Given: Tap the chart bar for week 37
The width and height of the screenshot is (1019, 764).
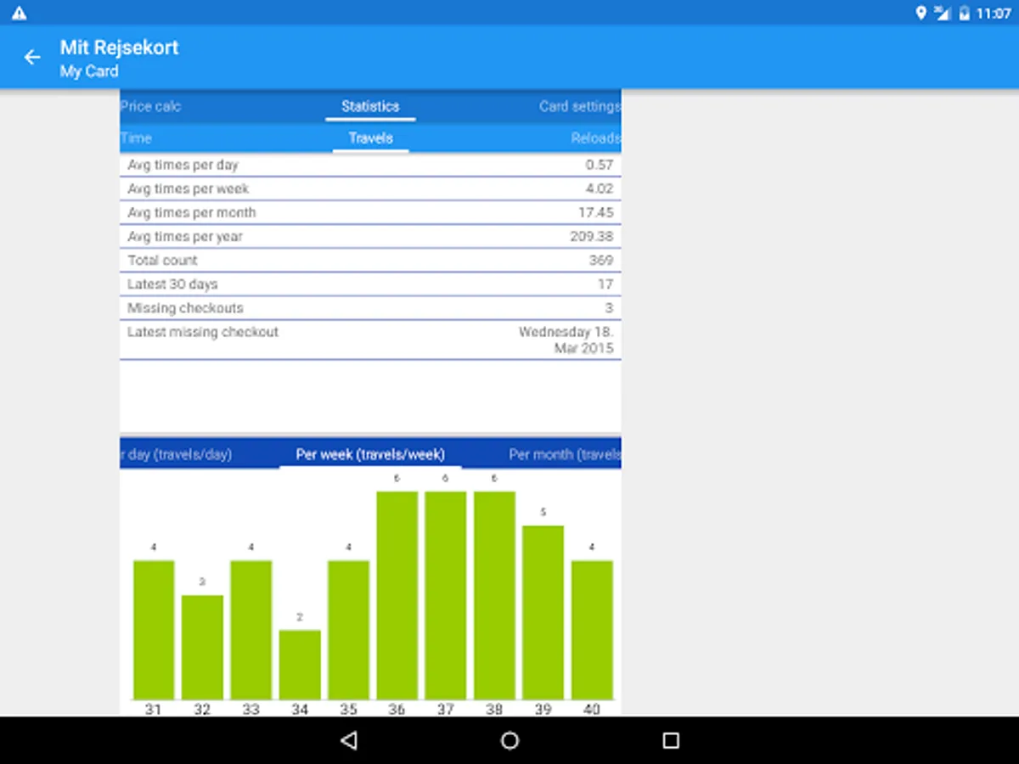Looking at the screenshot, I should (x=446, y=595).
